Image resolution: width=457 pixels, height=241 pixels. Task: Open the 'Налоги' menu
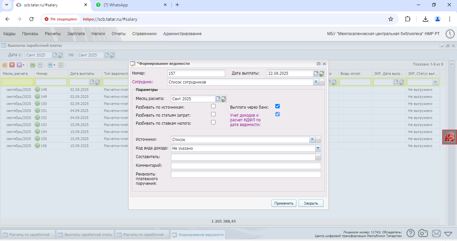(x=98, y=34)
